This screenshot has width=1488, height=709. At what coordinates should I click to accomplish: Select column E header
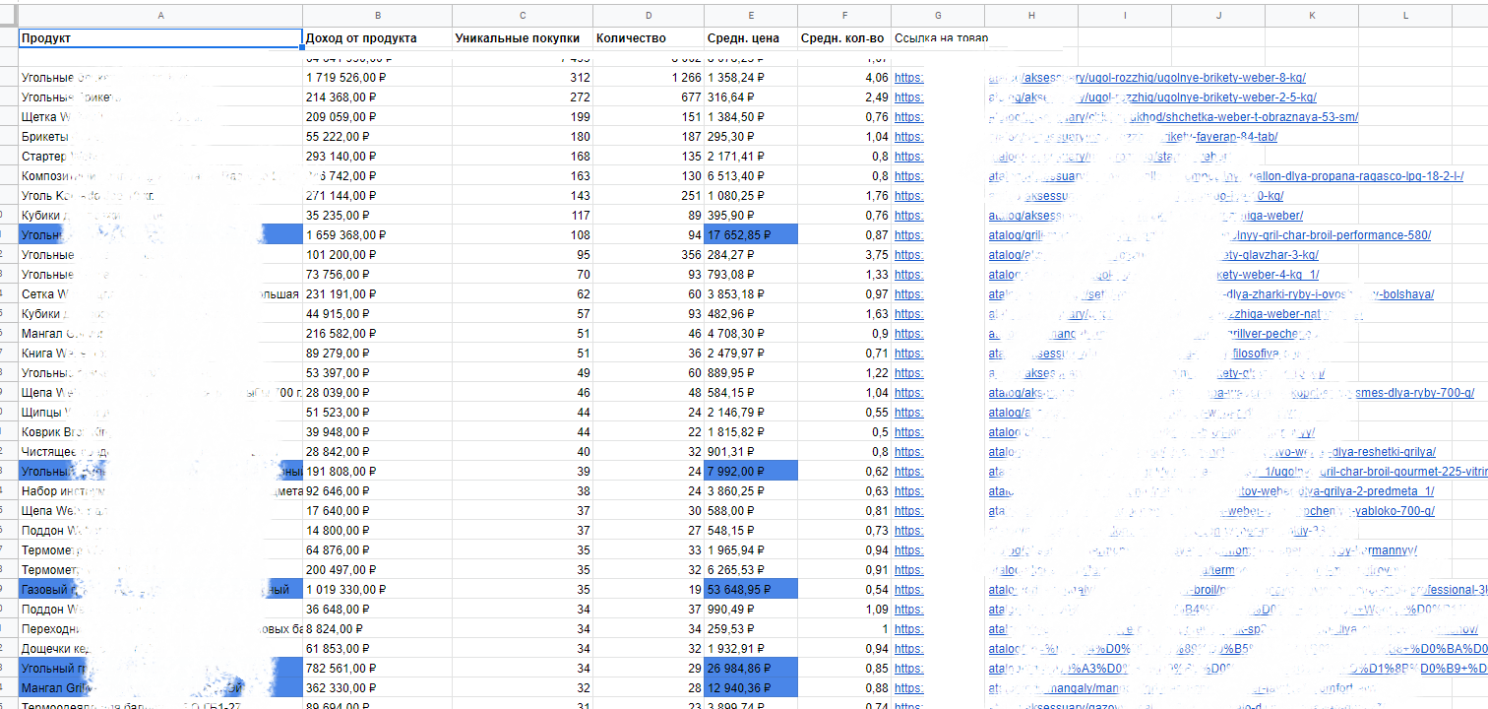(x=751, y=15)
